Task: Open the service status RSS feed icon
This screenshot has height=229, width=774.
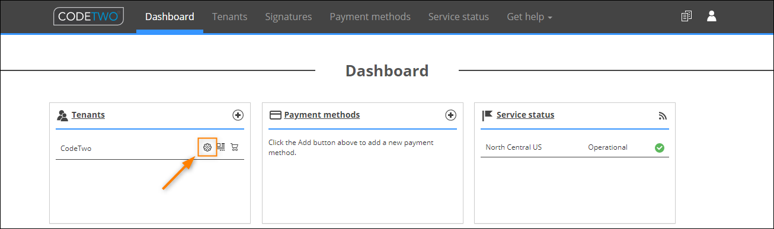Action: click(663, 116)
